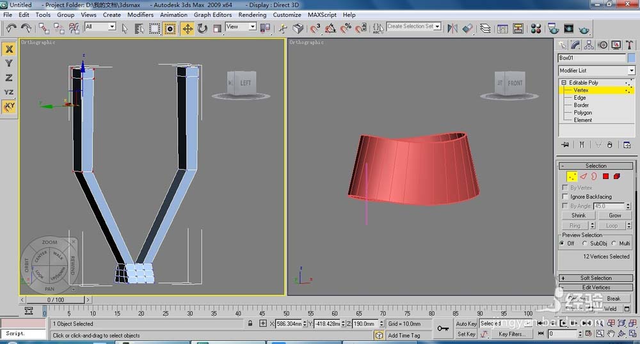Viewport: 640px width, 344px height.
Task: Restrict axis to Z constraint button
Action: 8,77
